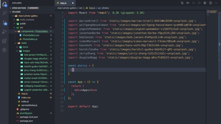Image resolution: width=221 pixels, height=124 pixels.
Task: Open douglas-bagg image file in explorer
Action: [37, 59]
